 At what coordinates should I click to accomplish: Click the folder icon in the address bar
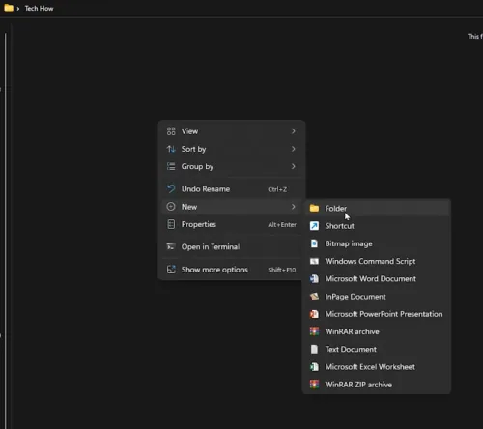(9, 8)
